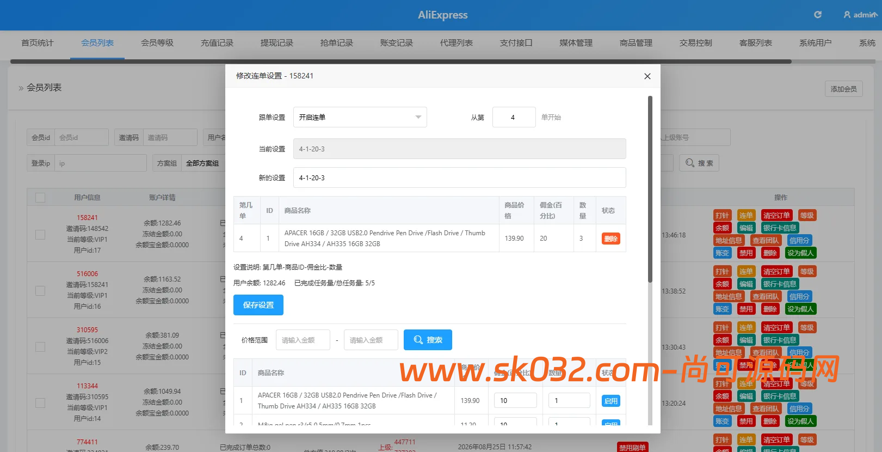Screen dimensions: 882x452
Task: Open the 跟单设置 dropdown showing 开启连单
Action: [x=360, y=117]
